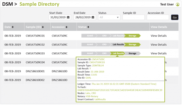Open the Test User profile icon
The image size is (182, 105).
177,5
